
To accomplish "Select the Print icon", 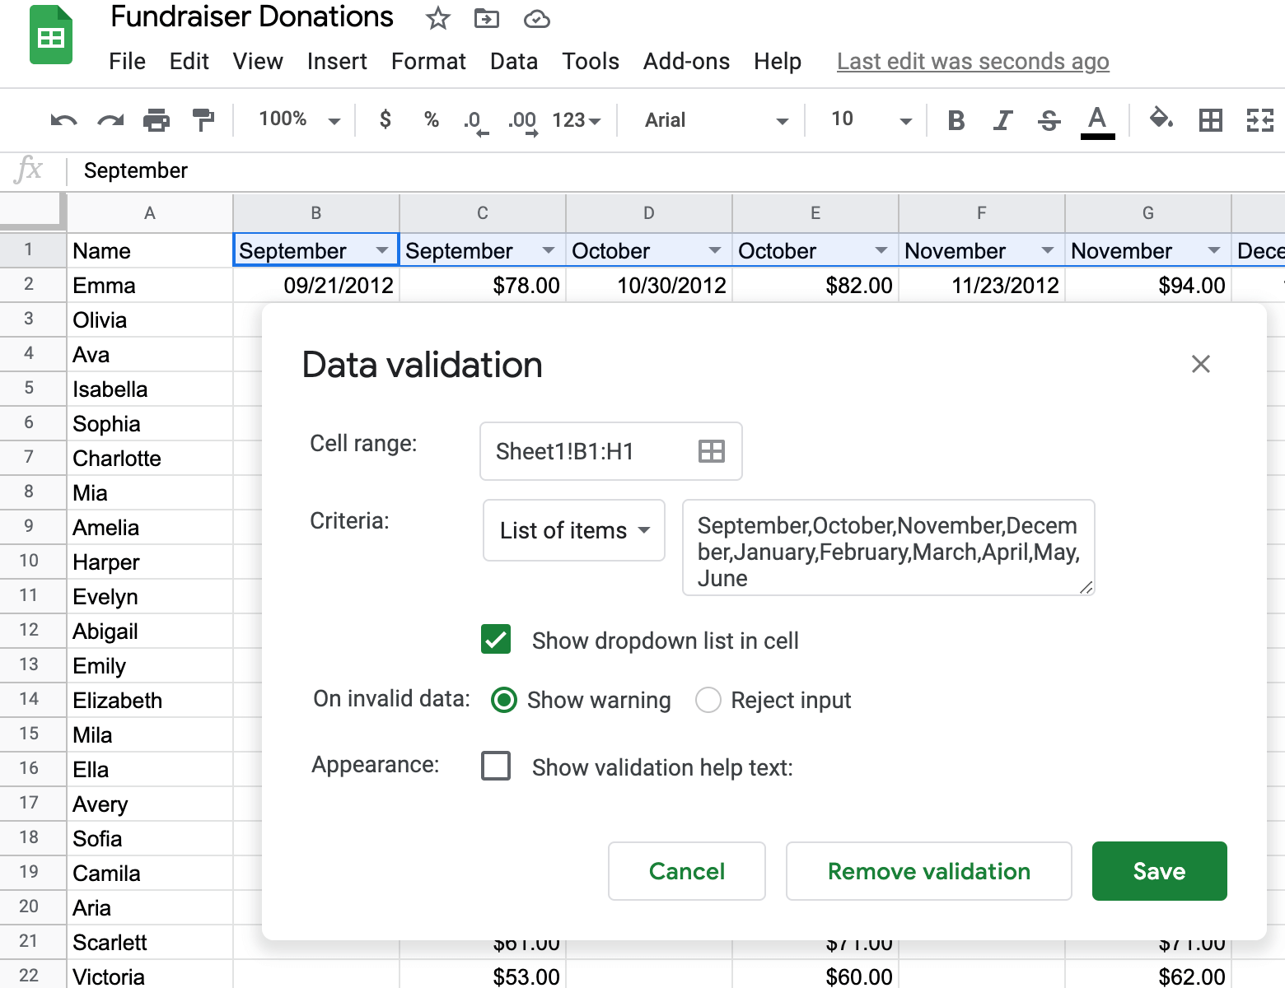I will (x=157, y=119).
